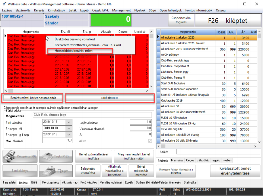
Task: Open the Érvényes -tól date dropdown
Action: [x=69, y=128]
